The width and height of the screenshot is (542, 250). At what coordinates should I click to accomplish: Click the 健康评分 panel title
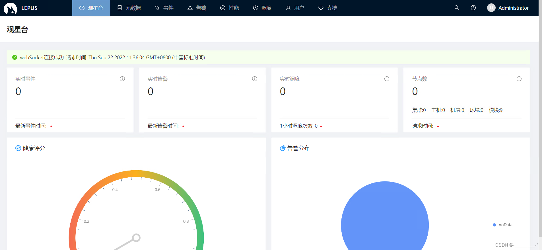pyautogui.click(x=34, y=148)
